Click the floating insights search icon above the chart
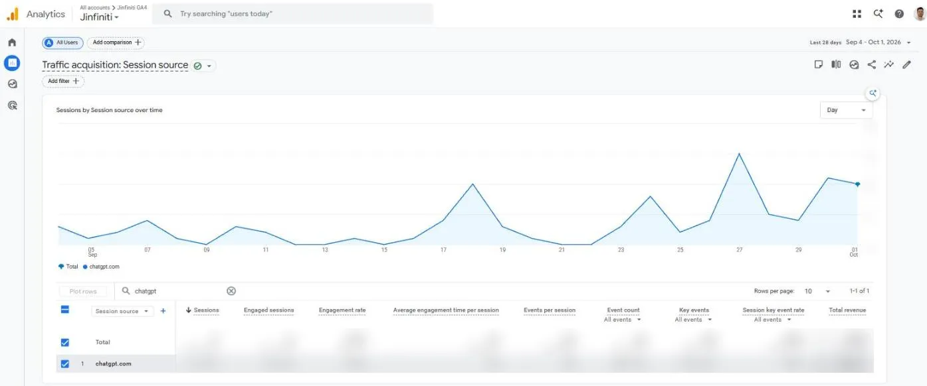 (x=873, y=94)
